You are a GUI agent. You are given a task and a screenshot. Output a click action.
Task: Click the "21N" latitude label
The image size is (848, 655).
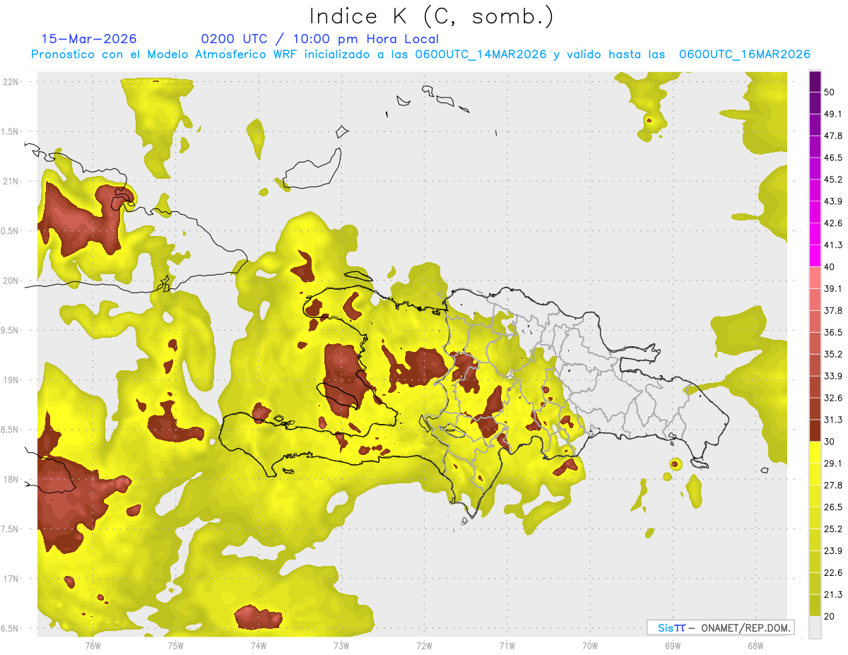[10, 181]
